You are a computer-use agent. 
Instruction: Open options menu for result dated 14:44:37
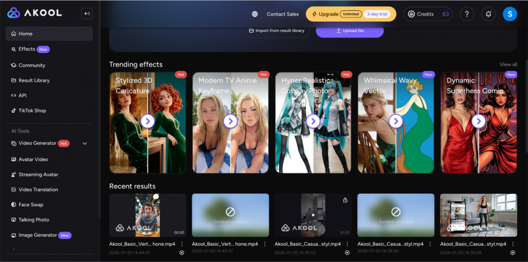[x=265, y=244]
